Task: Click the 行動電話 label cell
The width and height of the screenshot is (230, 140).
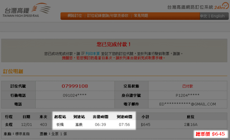Action: 18,95
